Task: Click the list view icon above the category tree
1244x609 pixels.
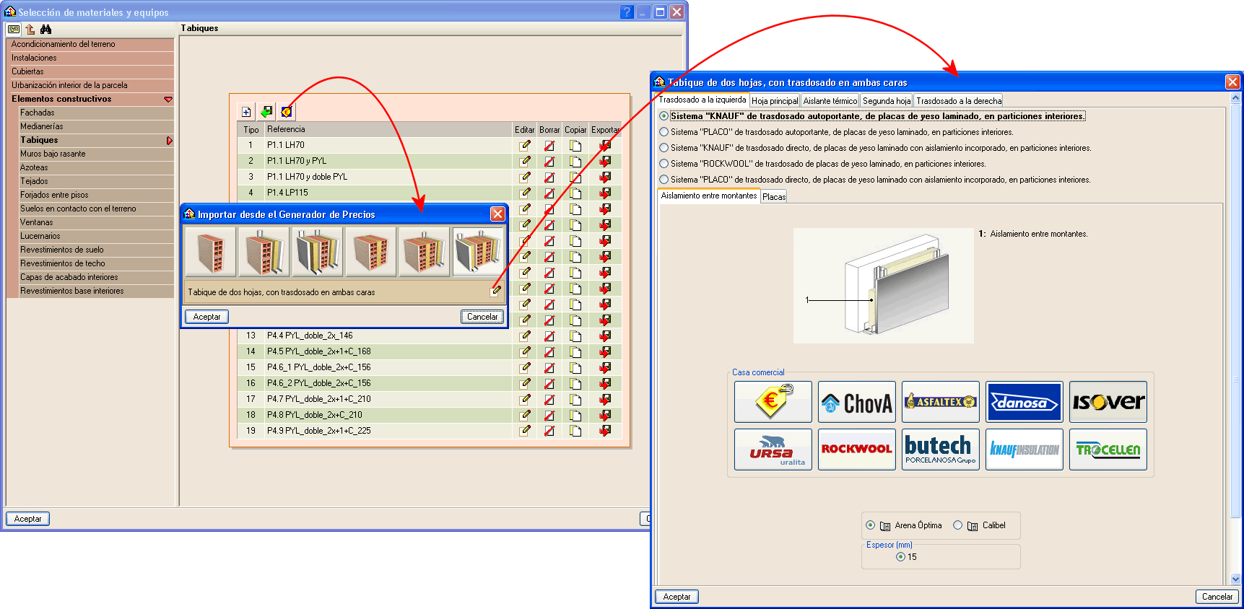Action: 14,30
